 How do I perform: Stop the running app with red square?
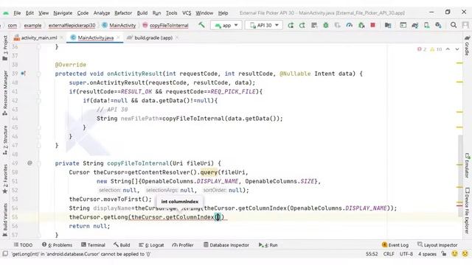[373, 25]
